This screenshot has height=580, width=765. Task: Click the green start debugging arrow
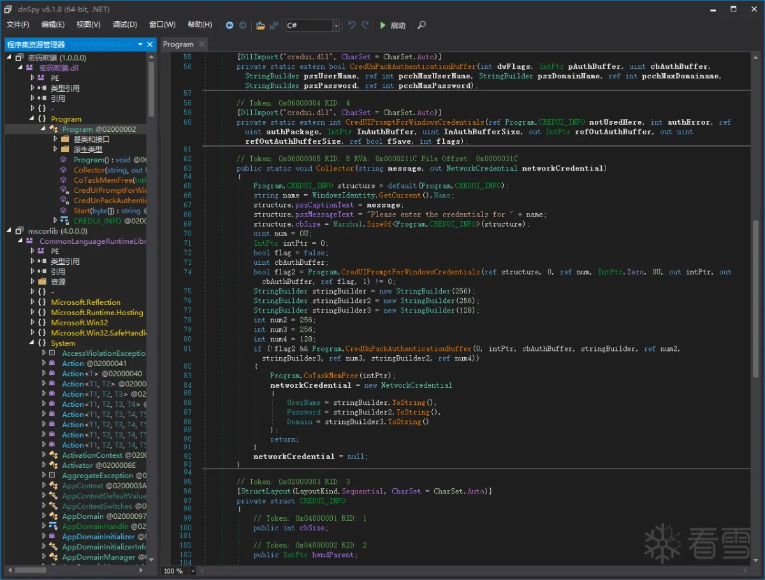(x=383, y=25)
